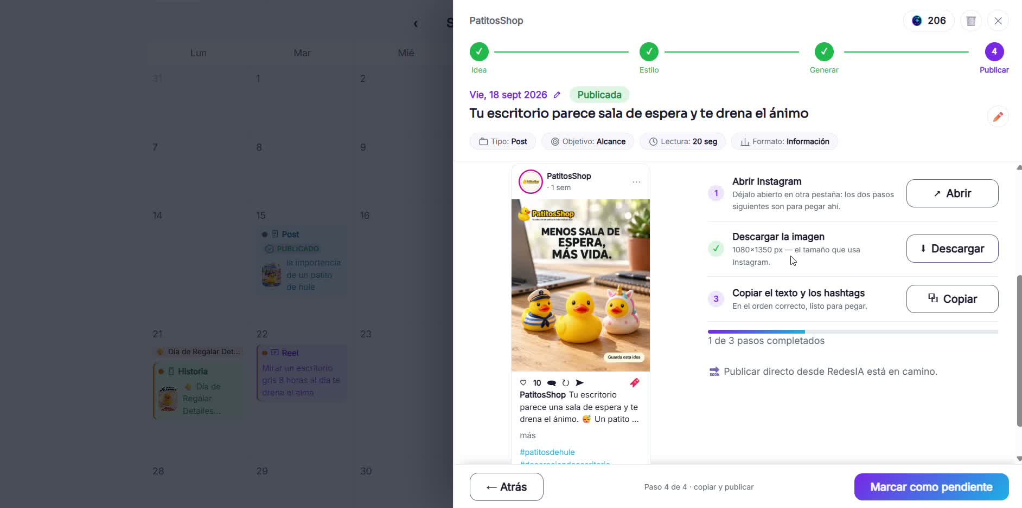1022x508 pixels.
Task: Click the Descargar button
Action: coord(952,249)
